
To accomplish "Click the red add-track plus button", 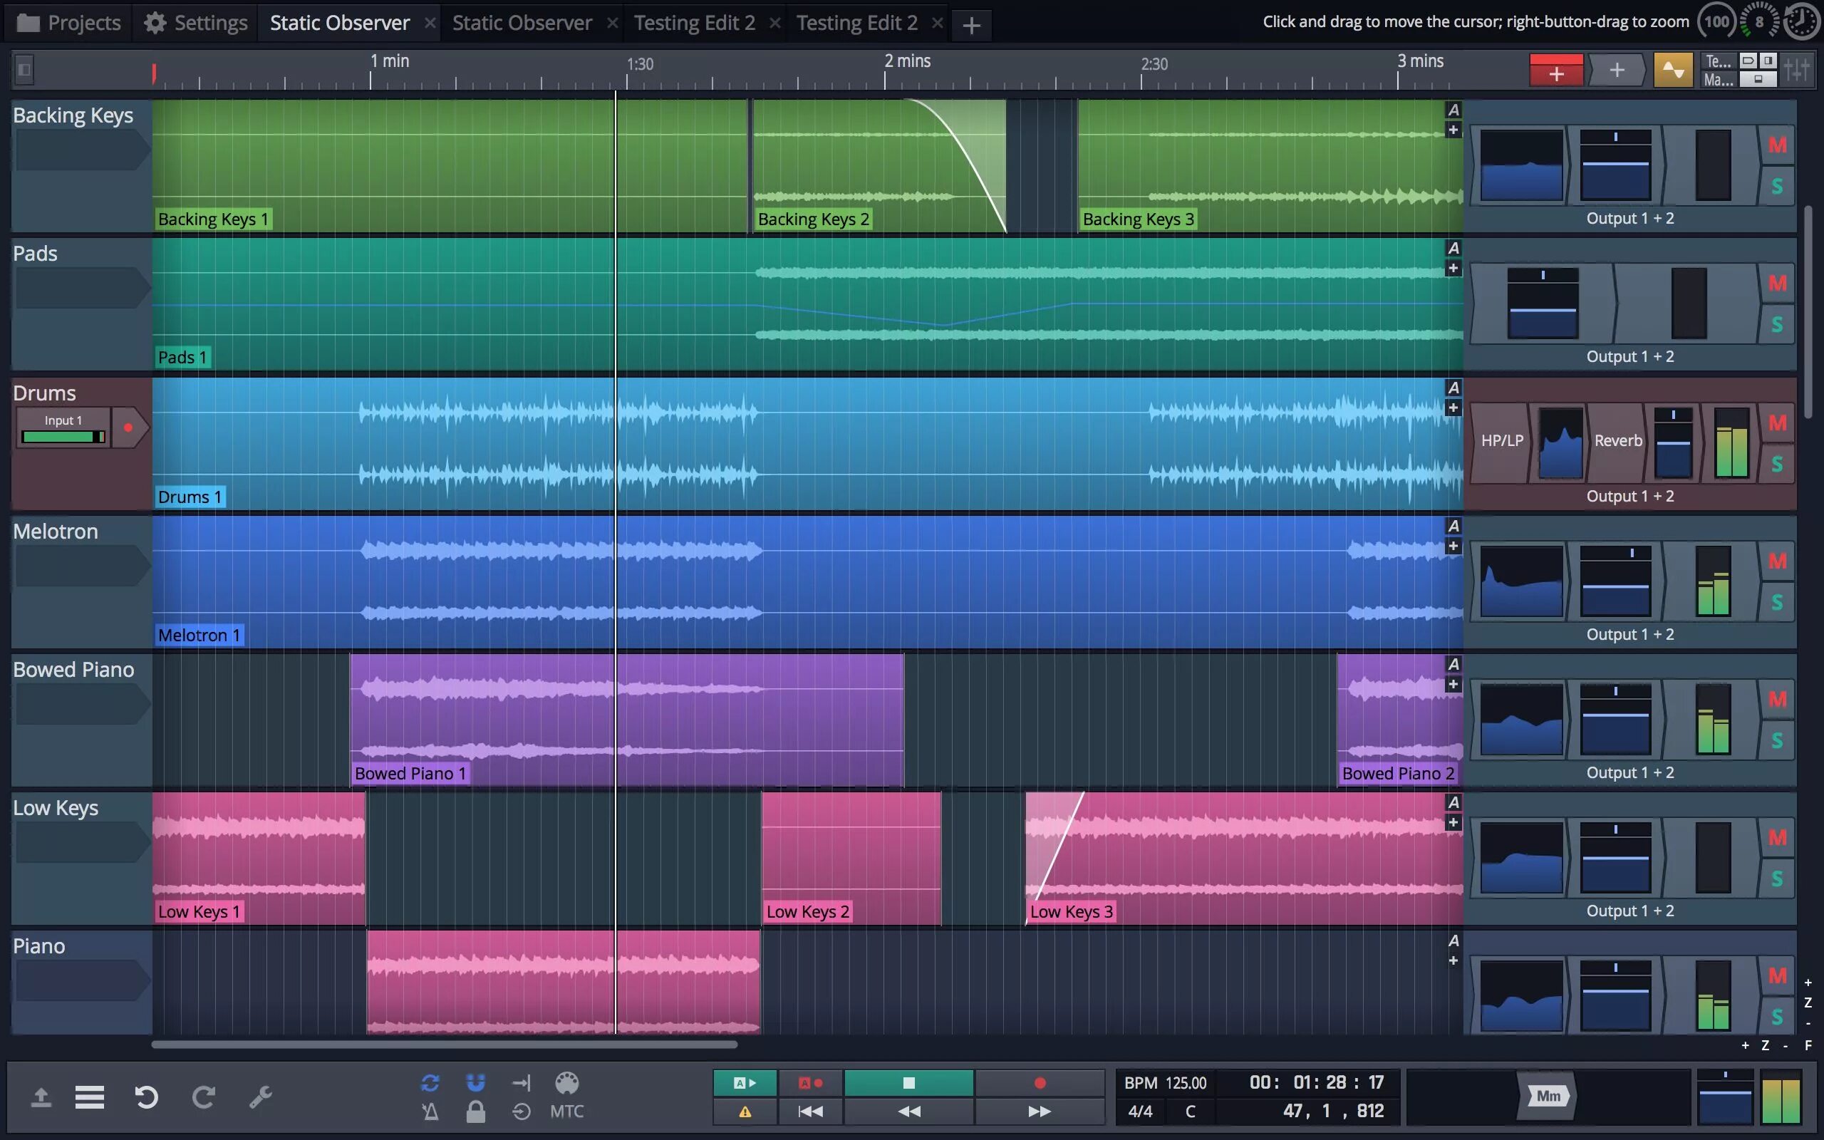I will point(1555,71).
